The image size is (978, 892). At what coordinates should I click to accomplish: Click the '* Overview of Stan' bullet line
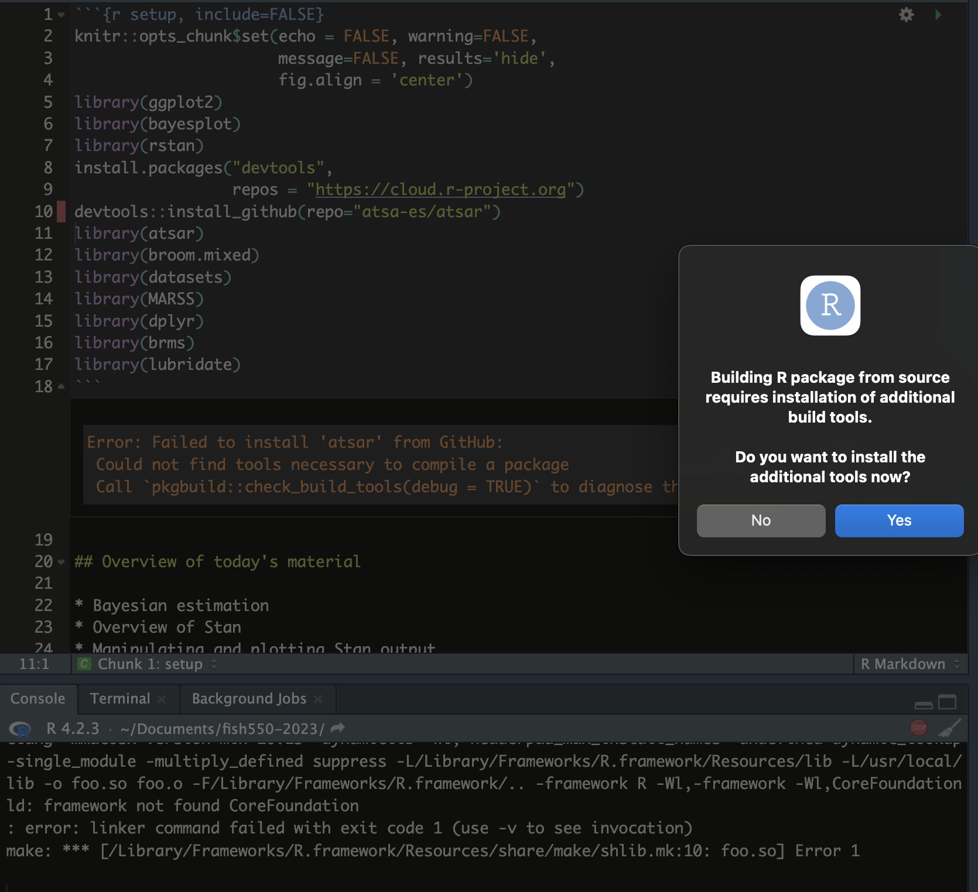click(158, 627)
